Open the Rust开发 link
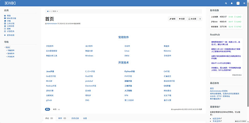 (89, 76)
